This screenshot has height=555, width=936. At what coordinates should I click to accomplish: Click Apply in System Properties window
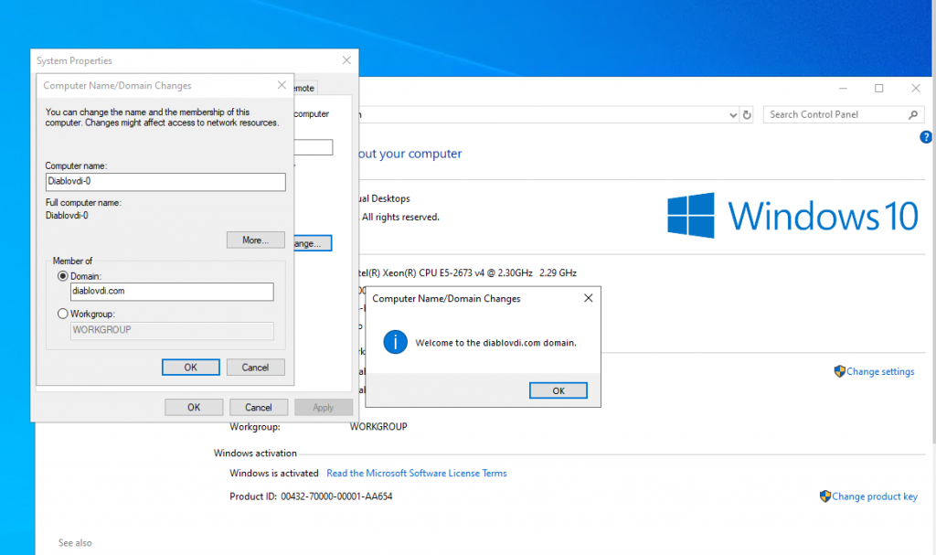(324, 408)
